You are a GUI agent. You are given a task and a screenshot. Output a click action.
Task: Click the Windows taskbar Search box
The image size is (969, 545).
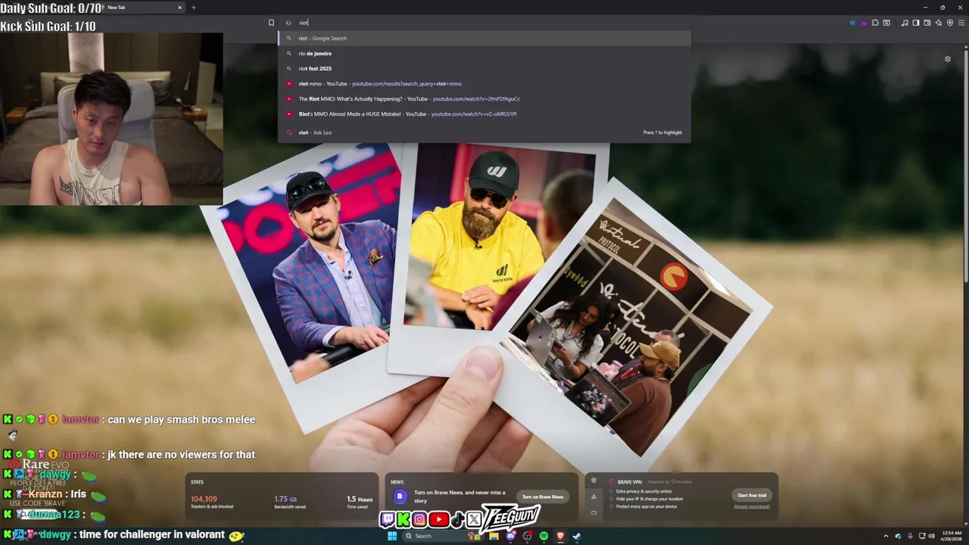pyautogui.click(x=444, y=536)
